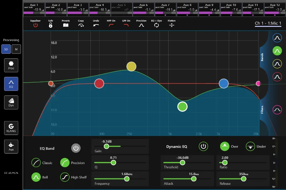This screenshot has width=286, height=190.
Task: Click the 1.60kHz frequency value
Action: [127, 174]
